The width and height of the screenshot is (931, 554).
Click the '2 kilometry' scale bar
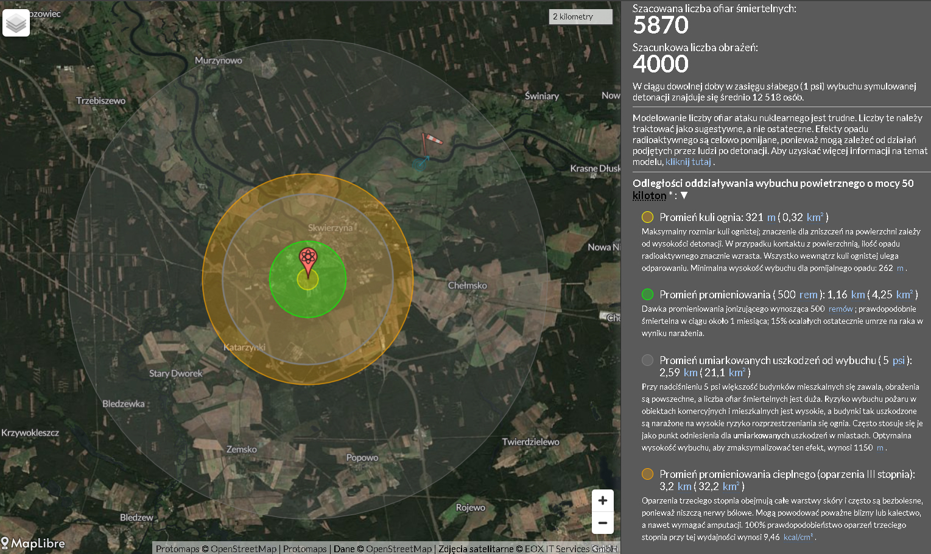[581, 17]
